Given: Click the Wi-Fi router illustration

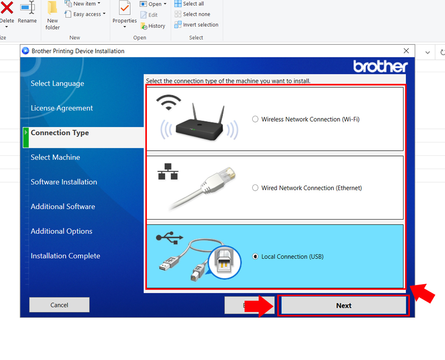Looking at the screenshot, I should point(199,122).
